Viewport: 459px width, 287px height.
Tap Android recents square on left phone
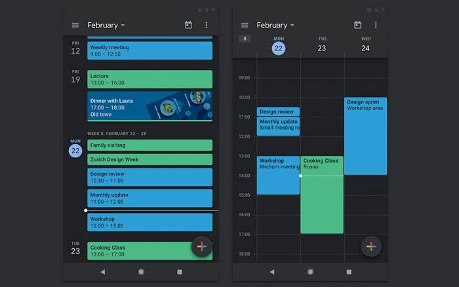pyautogui.click(x=180, y=272)
